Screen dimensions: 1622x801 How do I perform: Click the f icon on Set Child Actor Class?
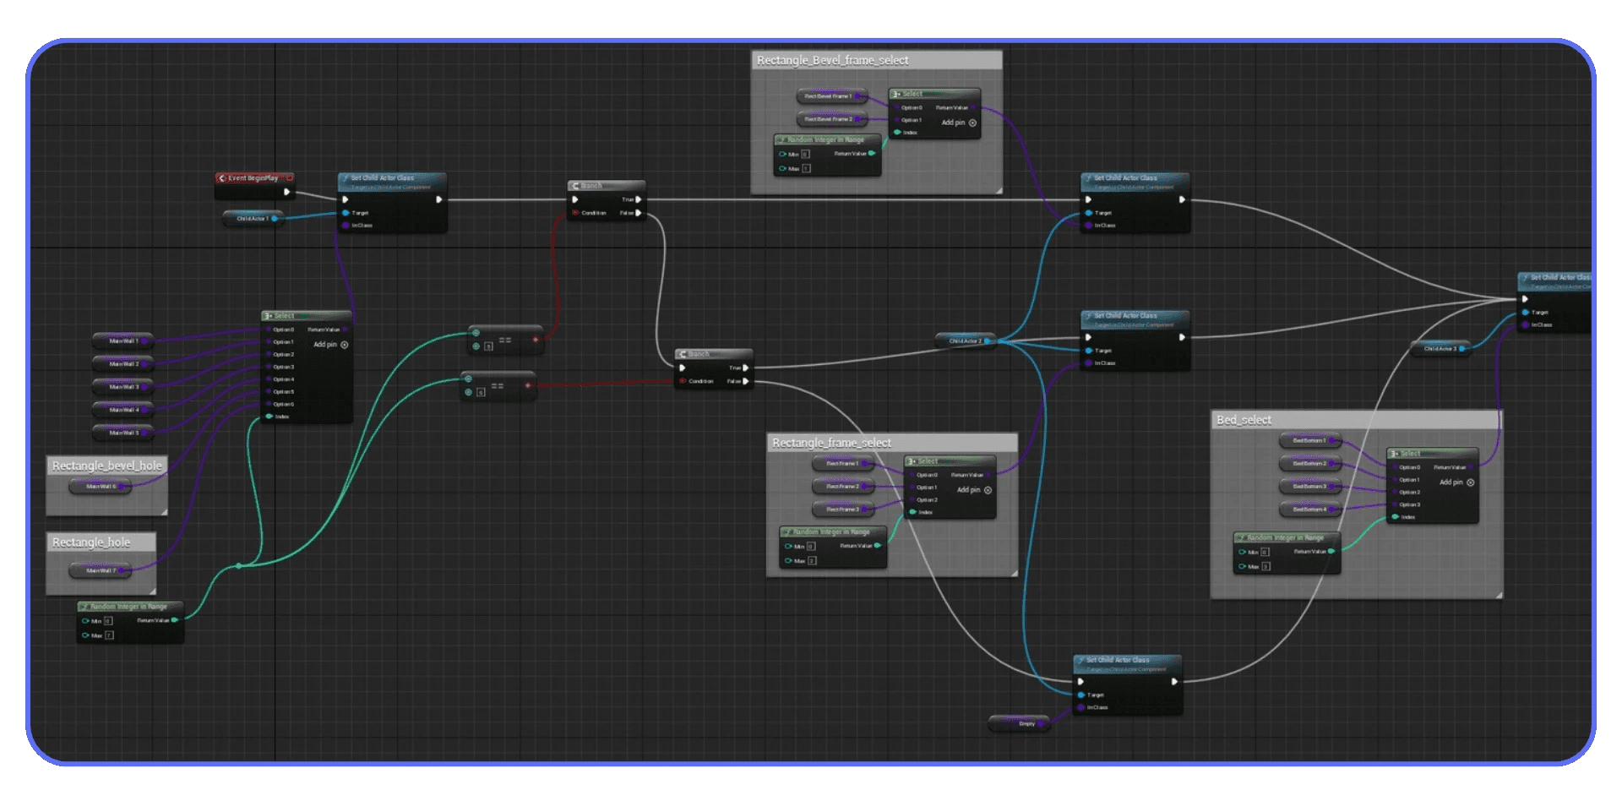pyautogui.click(x=346, y=178)
